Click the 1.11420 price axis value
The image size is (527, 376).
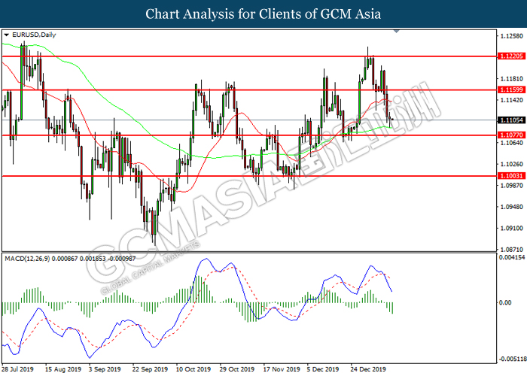coord(511,100)
